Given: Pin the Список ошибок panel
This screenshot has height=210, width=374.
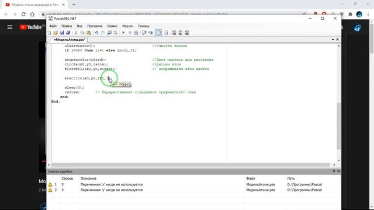Looking at the screenshot, I should click(x=334, y=171).
